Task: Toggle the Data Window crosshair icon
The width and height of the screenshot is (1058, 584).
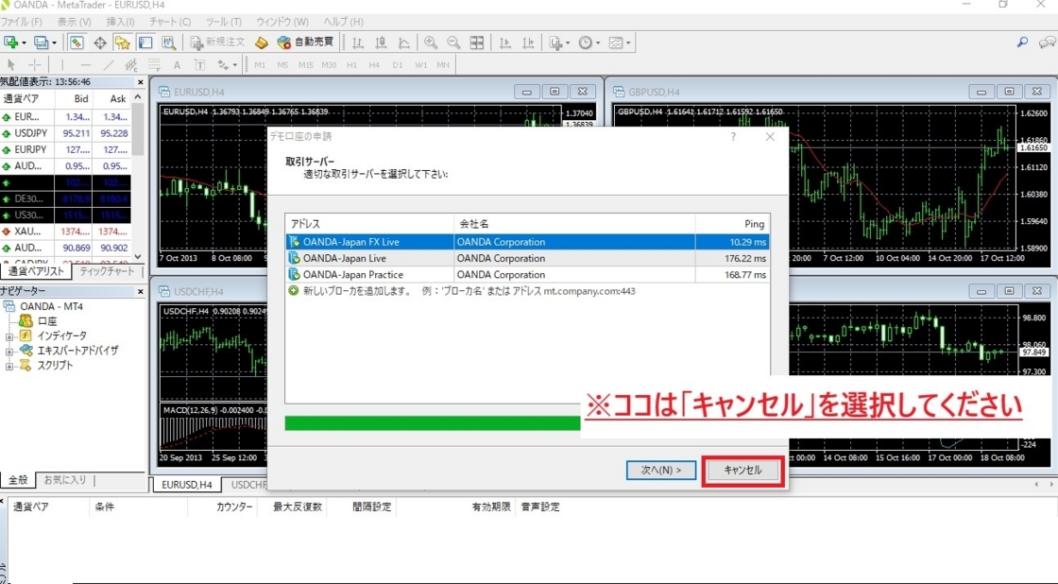Action: (100, 43)
